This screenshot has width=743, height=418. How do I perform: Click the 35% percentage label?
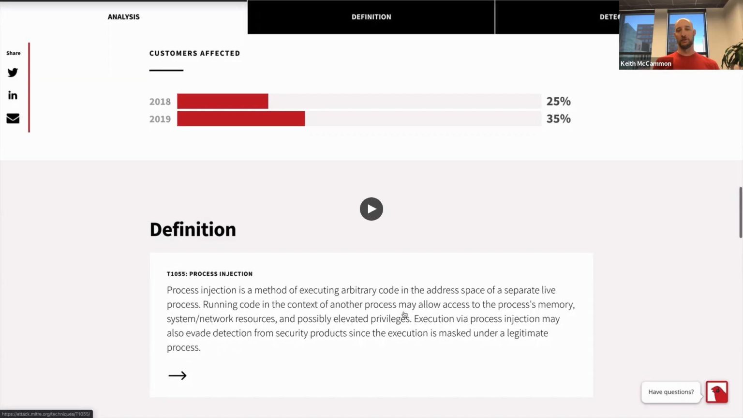click(x=558, y=119)
